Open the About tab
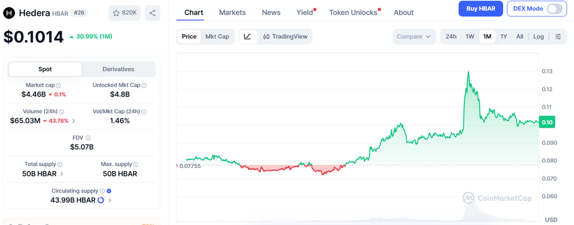Screen dimensions: 574x225 click(x=404, y=12)
